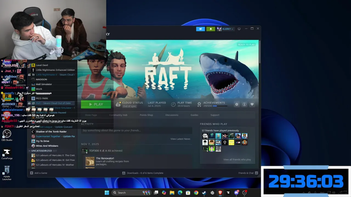Click View all friends who play
This screenshot has width=351, height=197.
pyautogui.click(x=237, y=160)
